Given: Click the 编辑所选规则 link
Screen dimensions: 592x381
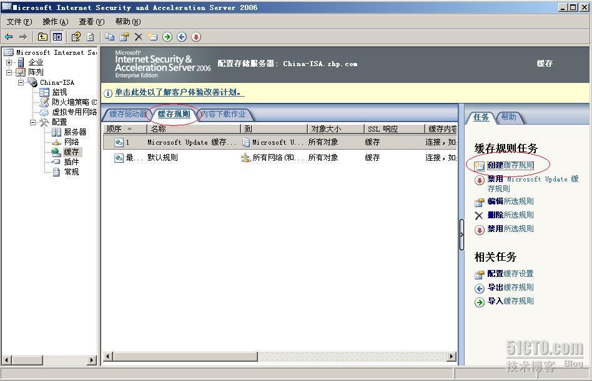Looking at the screenshot, I should pos(510,201).
